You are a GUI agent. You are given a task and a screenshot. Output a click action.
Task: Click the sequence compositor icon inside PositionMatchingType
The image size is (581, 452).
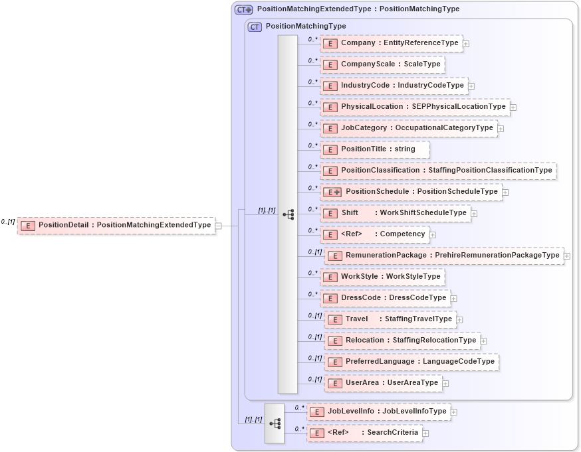coord(289,214)
